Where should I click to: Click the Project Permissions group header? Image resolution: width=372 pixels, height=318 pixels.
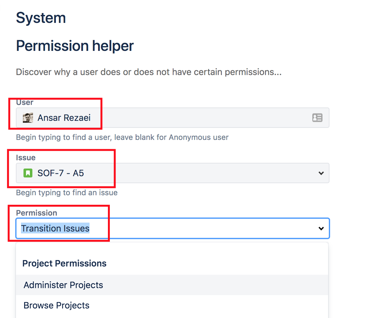click(x=64, y=263)
